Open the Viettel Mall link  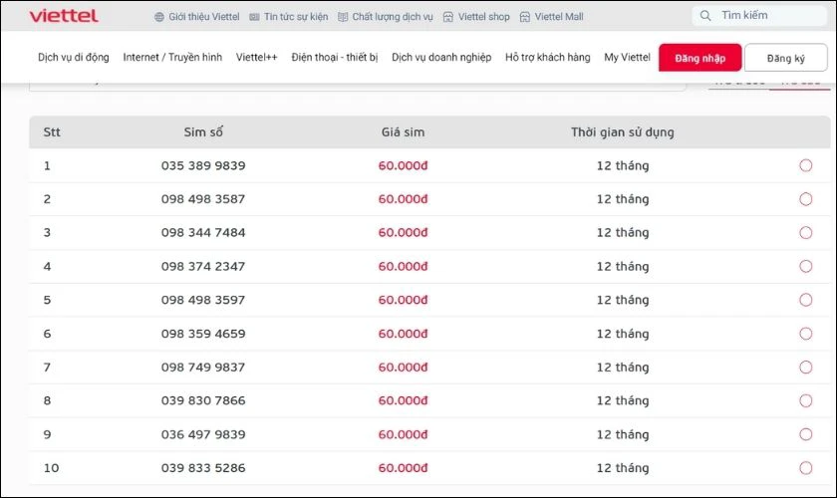559,17
